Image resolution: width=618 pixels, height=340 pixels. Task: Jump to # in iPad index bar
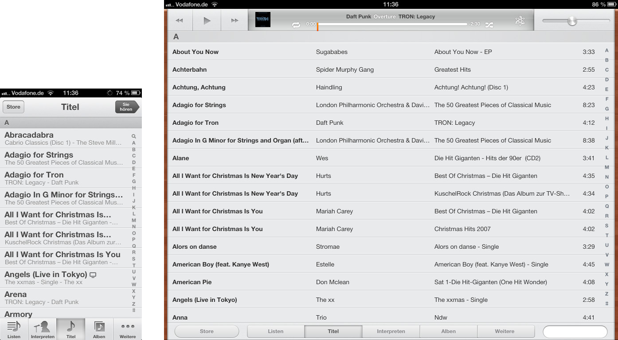click(x=607, y=304)
